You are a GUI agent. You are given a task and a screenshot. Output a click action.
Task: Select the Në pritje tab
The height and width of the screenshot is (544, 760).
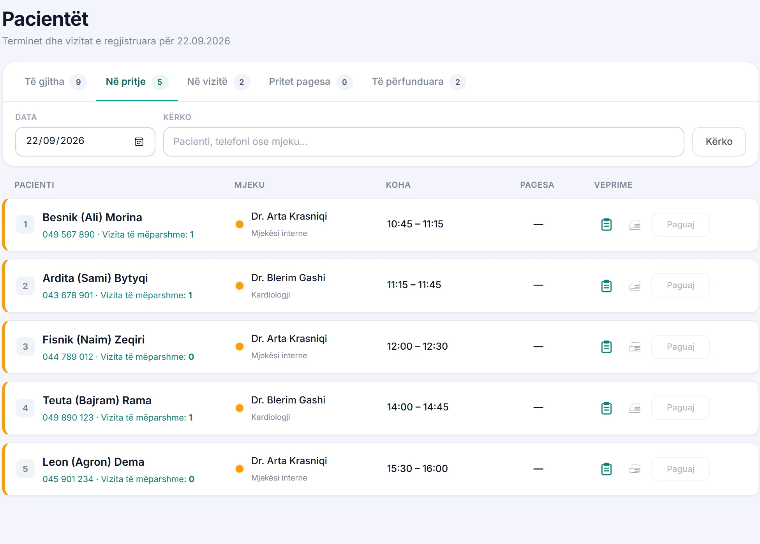coord(137,82)
